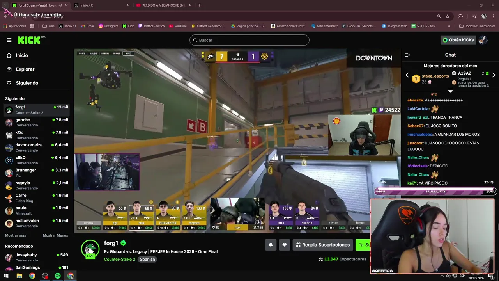Image resolution: width=499 pixels, height=281 pixels.
Task: Open the instagram bookmark
Action: coord(108,26)
